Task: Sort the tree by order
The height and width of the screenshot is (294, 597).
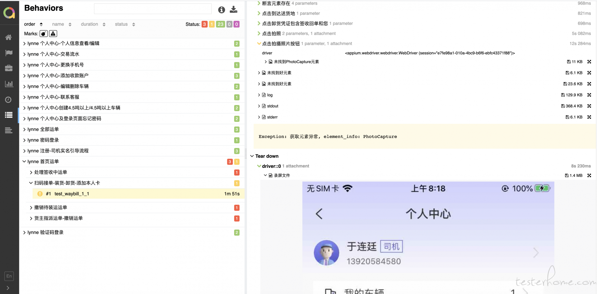Action: click(x=33, y=24)
